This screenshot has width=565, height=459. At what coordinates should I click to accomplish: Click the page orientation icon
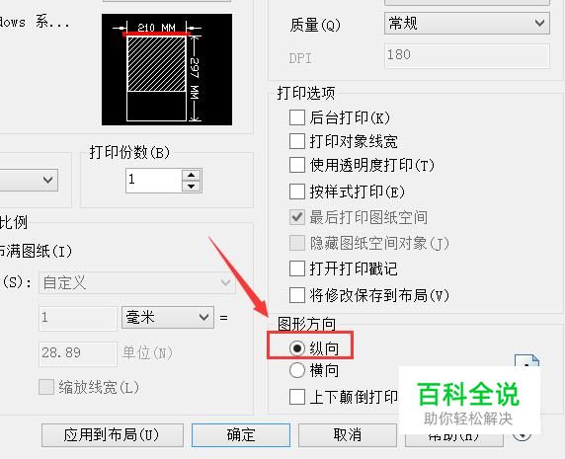point(526,361)
